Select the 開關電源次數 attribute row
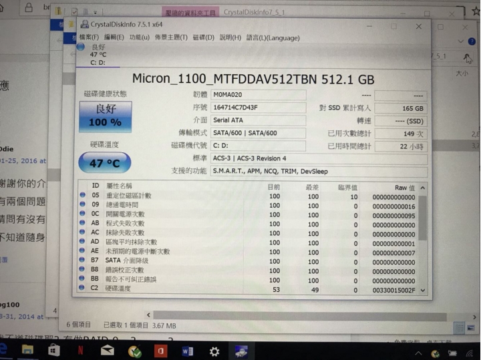The height and width of the screenshot is (360, 481). (249, 214)
